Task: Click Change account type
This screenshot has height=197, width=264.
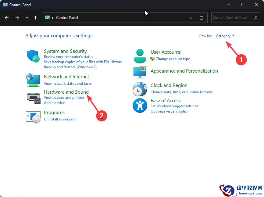Action: (x=173, y=59)
